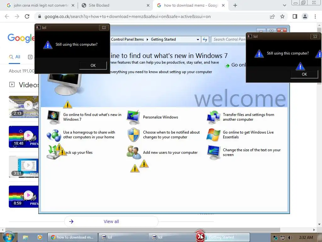The width and height of the screenshot is (322, 242).
Task: Bookmark this page with the star icon
Action: pos(282,16)
